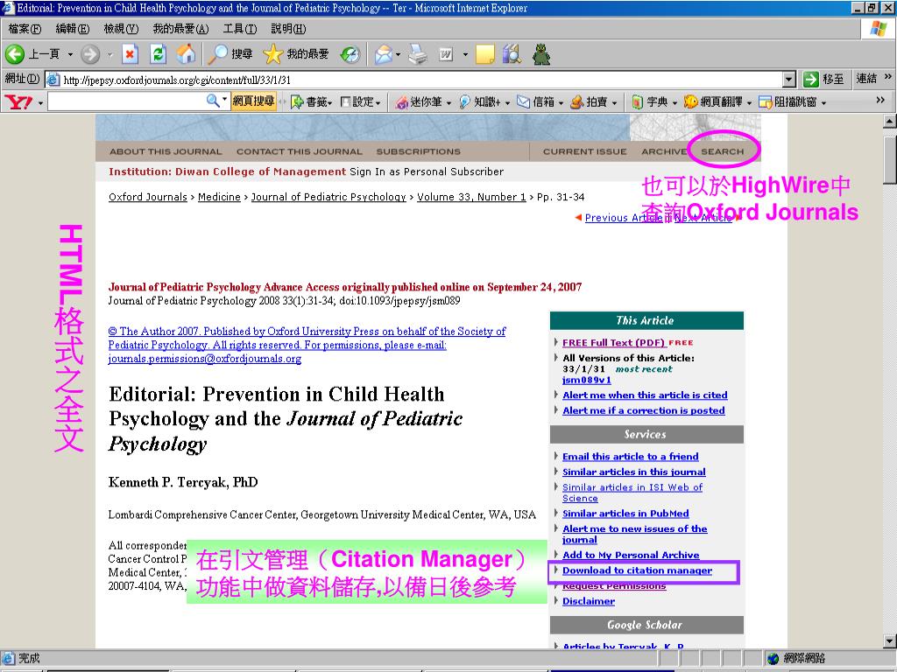
Task: Open FREE Full Text (PDF) link
Action: [614, 343]
